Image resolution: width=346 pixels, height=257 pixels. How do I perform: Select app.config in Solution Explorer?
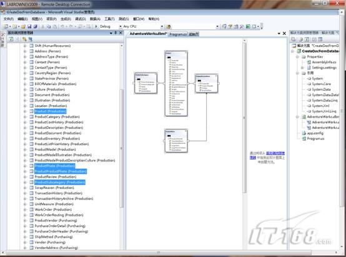point(315,133)
